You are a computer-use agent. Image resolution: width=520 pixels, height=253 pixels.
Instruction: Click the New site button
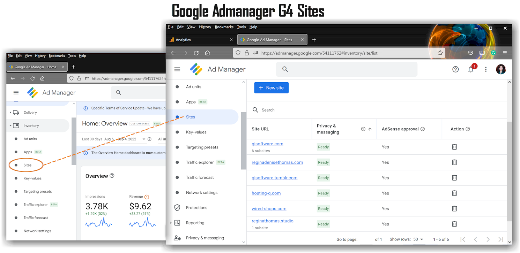click(272, 88)
